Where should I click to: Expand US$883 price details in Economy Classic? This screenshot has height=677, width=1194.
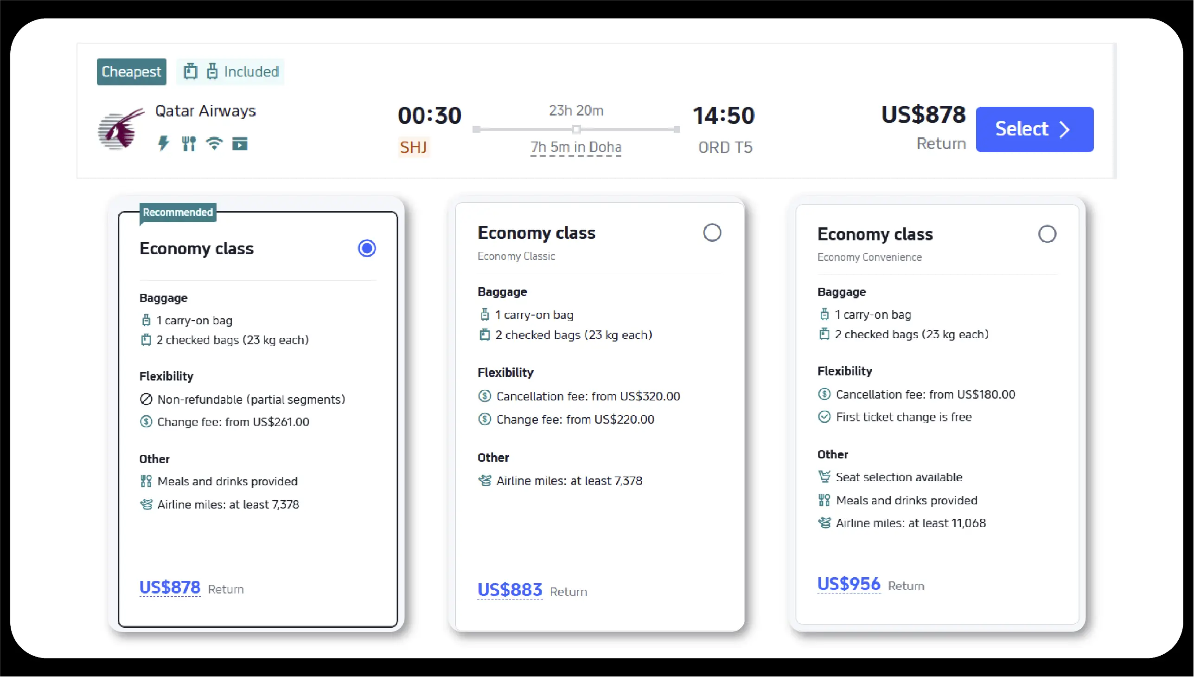coord(510,590)
